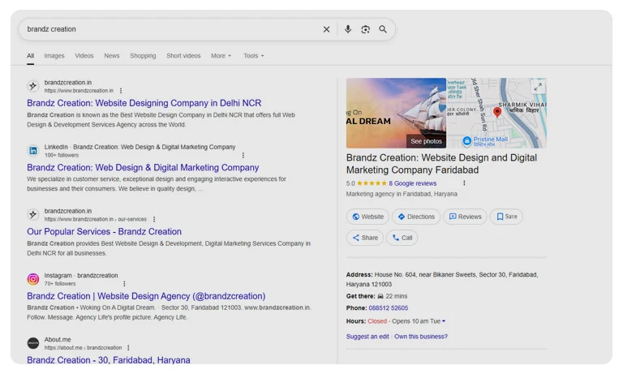
Task: Open three-dot menu beside Google reviews
Action: tap(464, 183)
